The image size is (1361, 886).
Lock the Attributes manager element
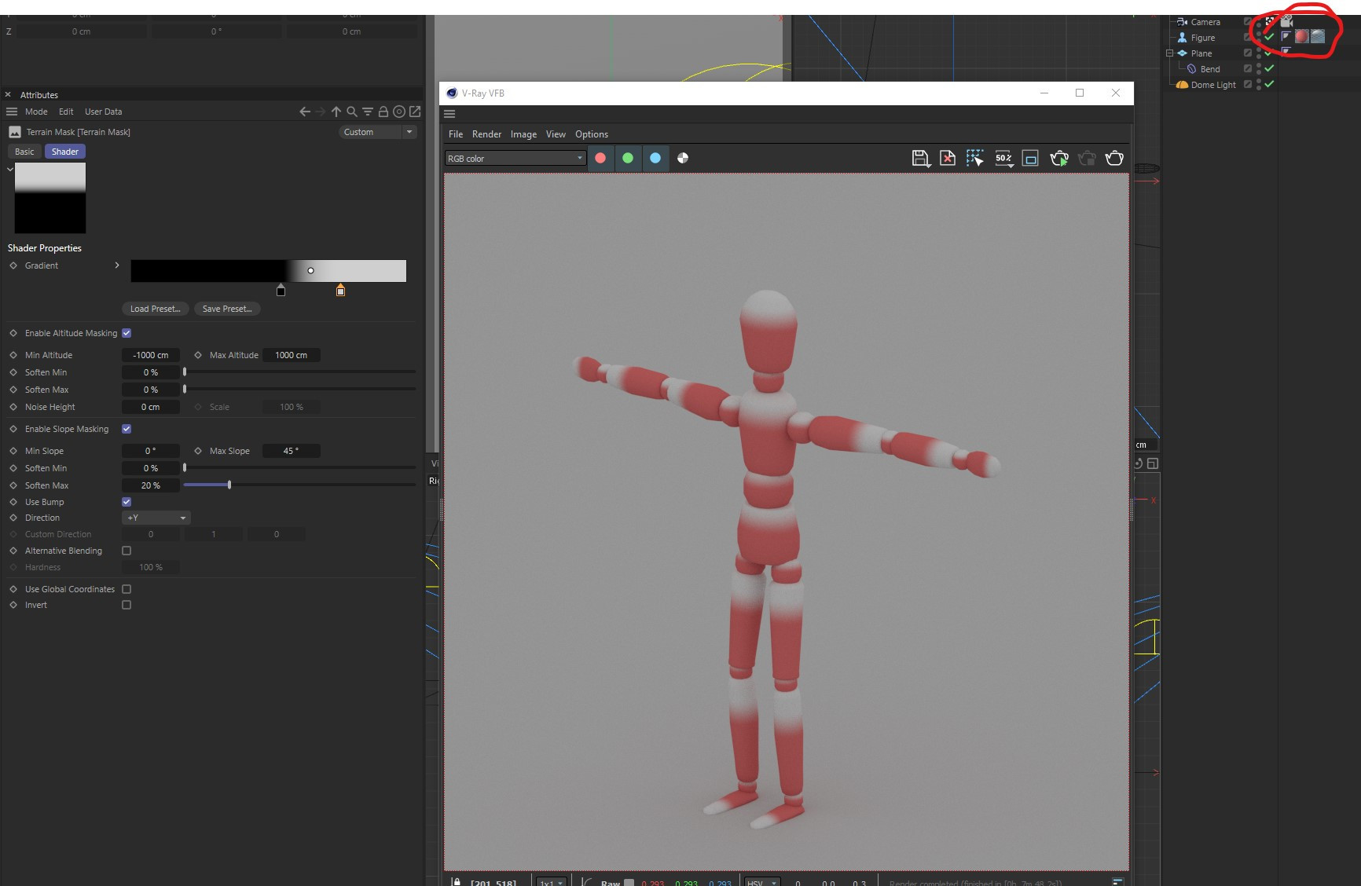(383, 112)
